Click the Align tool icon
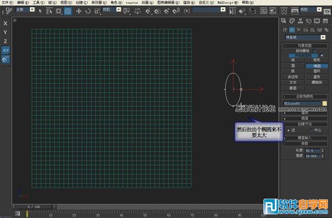 coord(242,11)
